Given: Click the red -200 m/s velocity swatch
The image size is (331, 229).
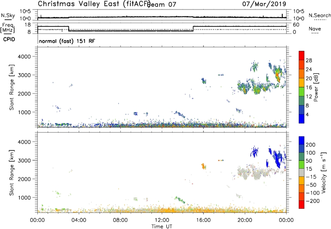Looking at the screenshot, I should [302, 205].
